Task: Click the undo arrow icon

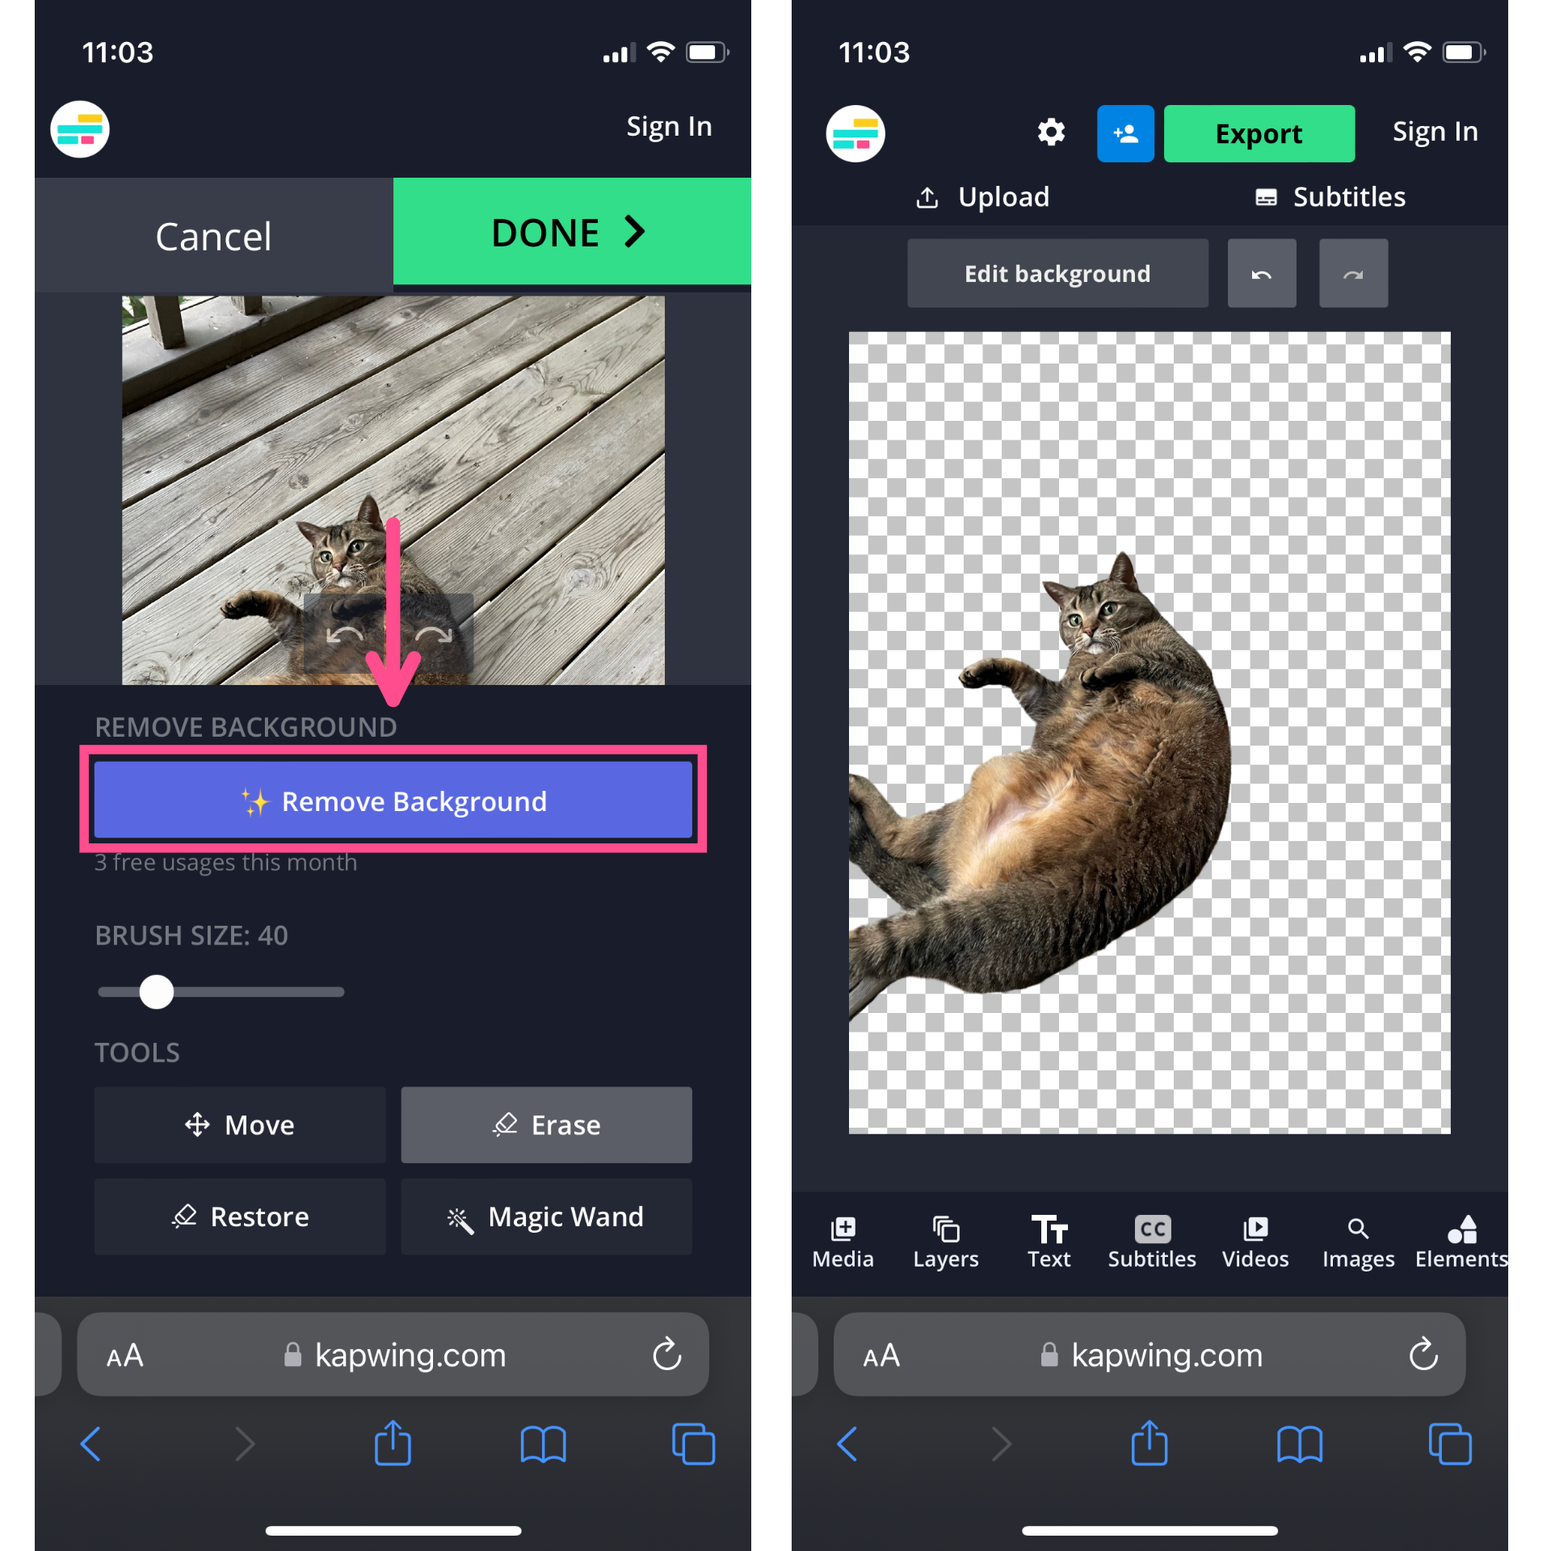Action: coord(1260,273)
